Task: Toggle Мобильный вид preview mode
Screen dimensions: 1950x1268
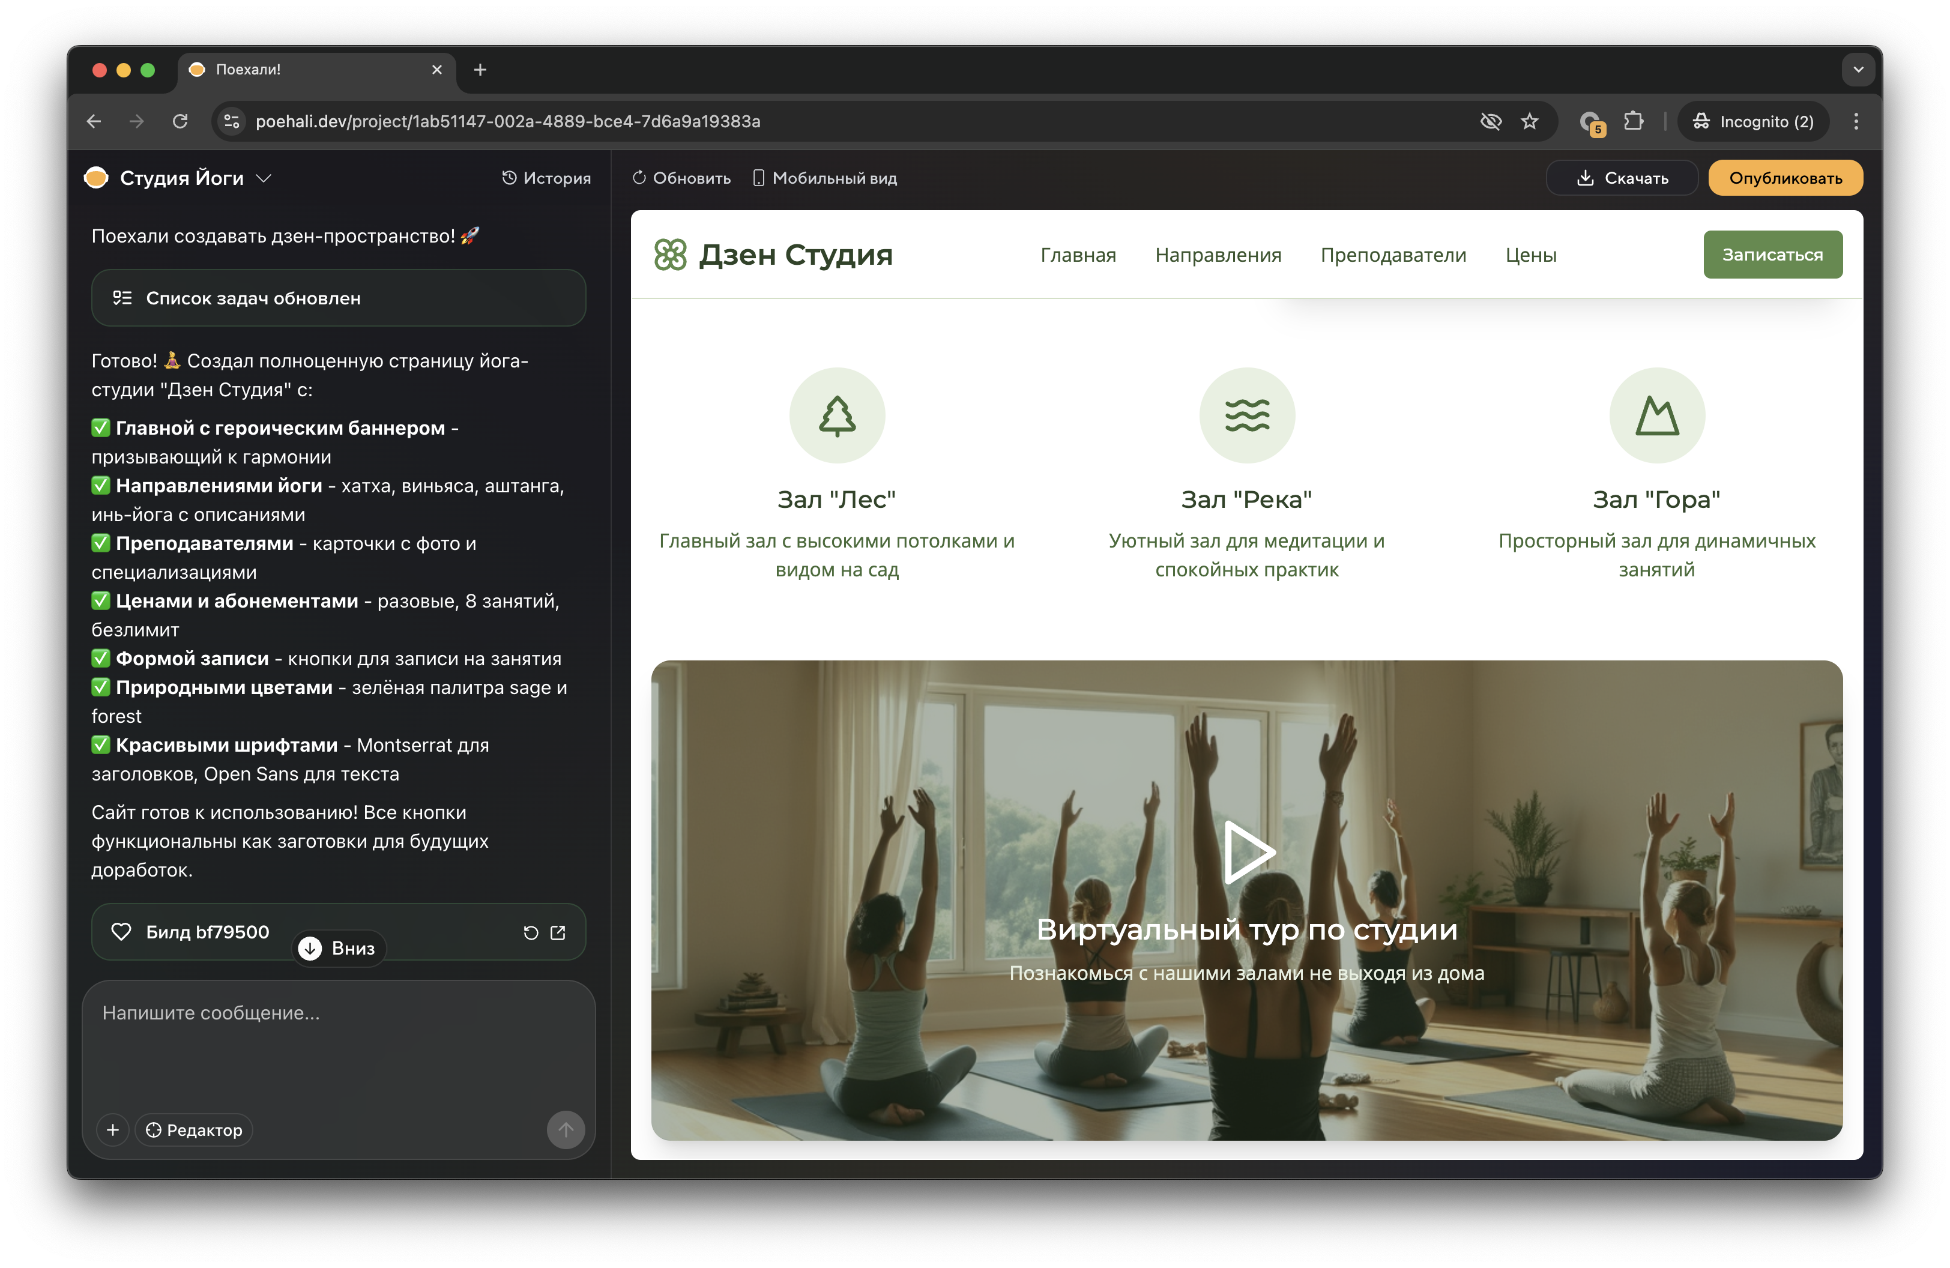Action: [x=824, y=178]
